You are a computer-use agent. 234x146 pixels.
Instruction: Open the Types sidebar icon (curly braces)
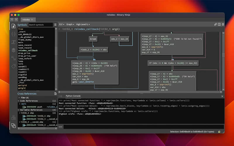[x=13, y=34]
